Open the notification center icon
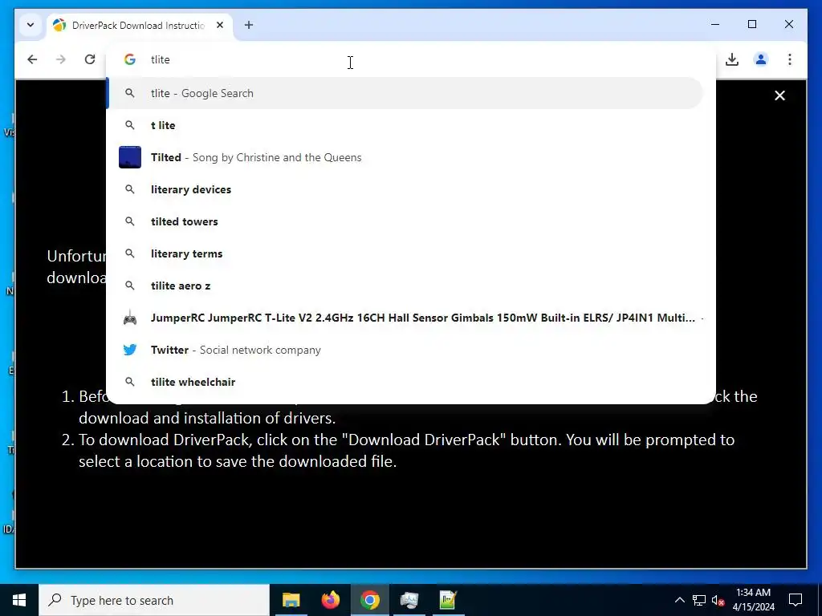The image size is (822, 616). pyautogui.click(x=796, y=600)
